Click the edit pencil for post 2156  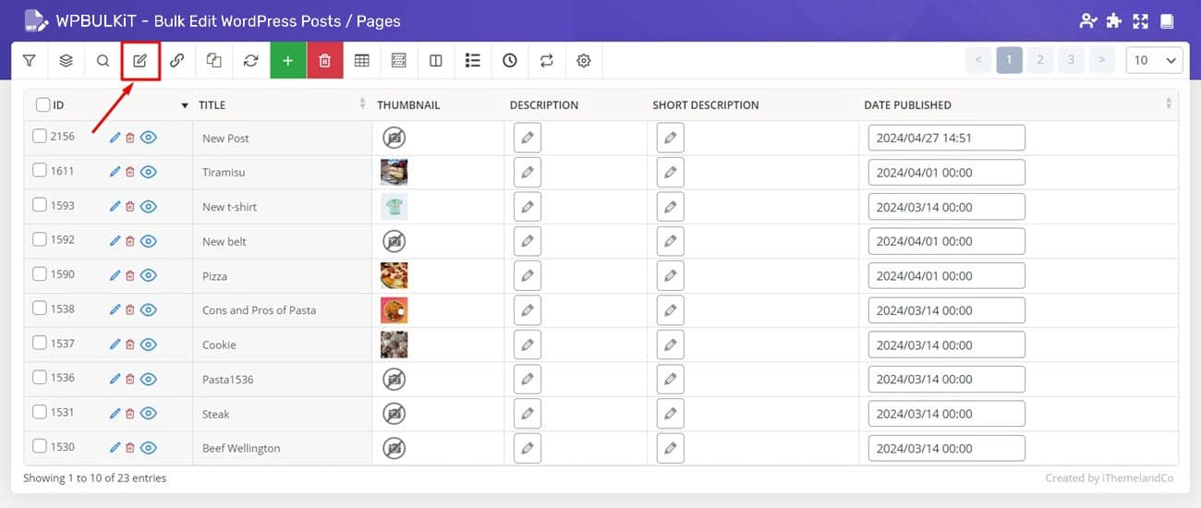(115, 138)
